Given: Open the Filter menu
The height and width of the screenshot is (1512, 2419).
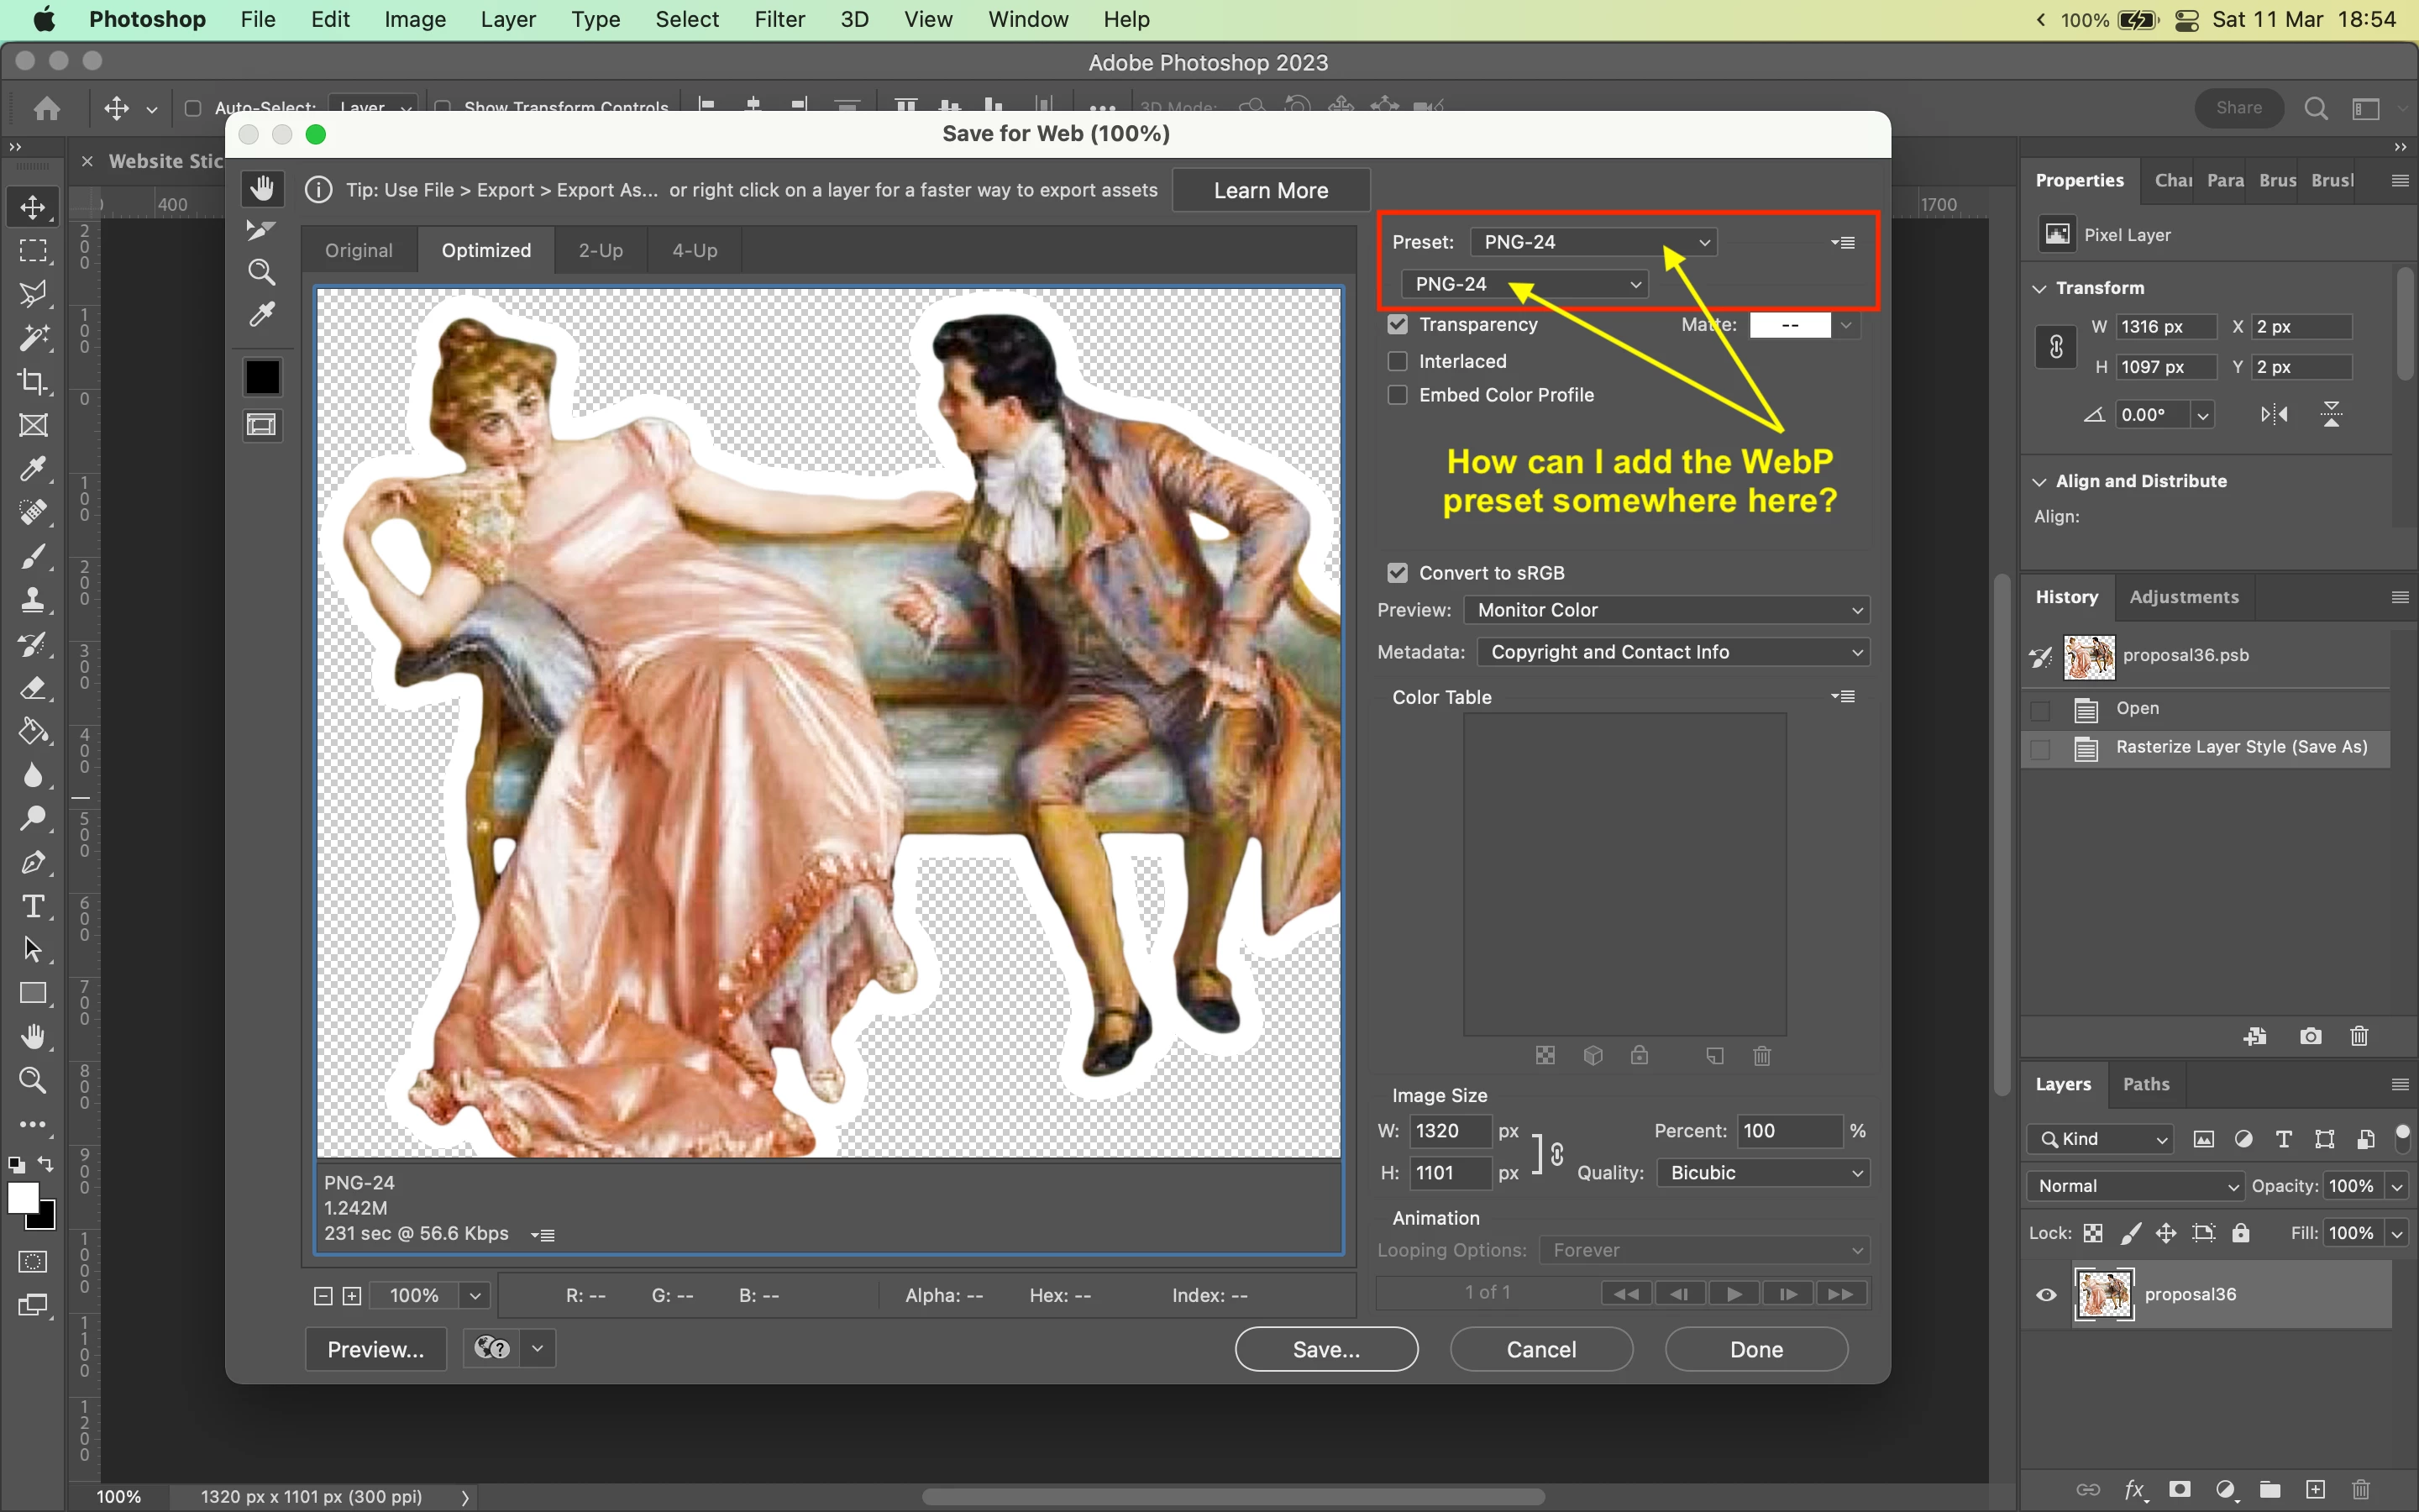Looking at the screenshot, I should pos(779,19).
